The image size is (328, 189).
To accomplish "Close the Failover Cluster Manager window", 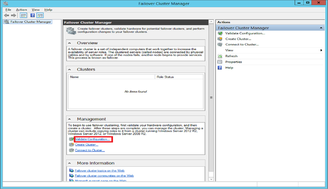I will [x=319, y=3].
